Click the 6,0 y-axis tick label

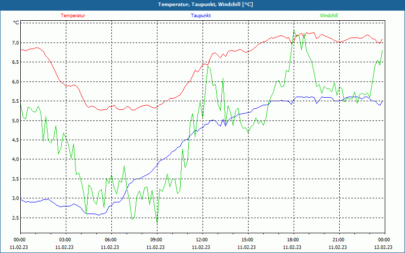pos(16,81)
